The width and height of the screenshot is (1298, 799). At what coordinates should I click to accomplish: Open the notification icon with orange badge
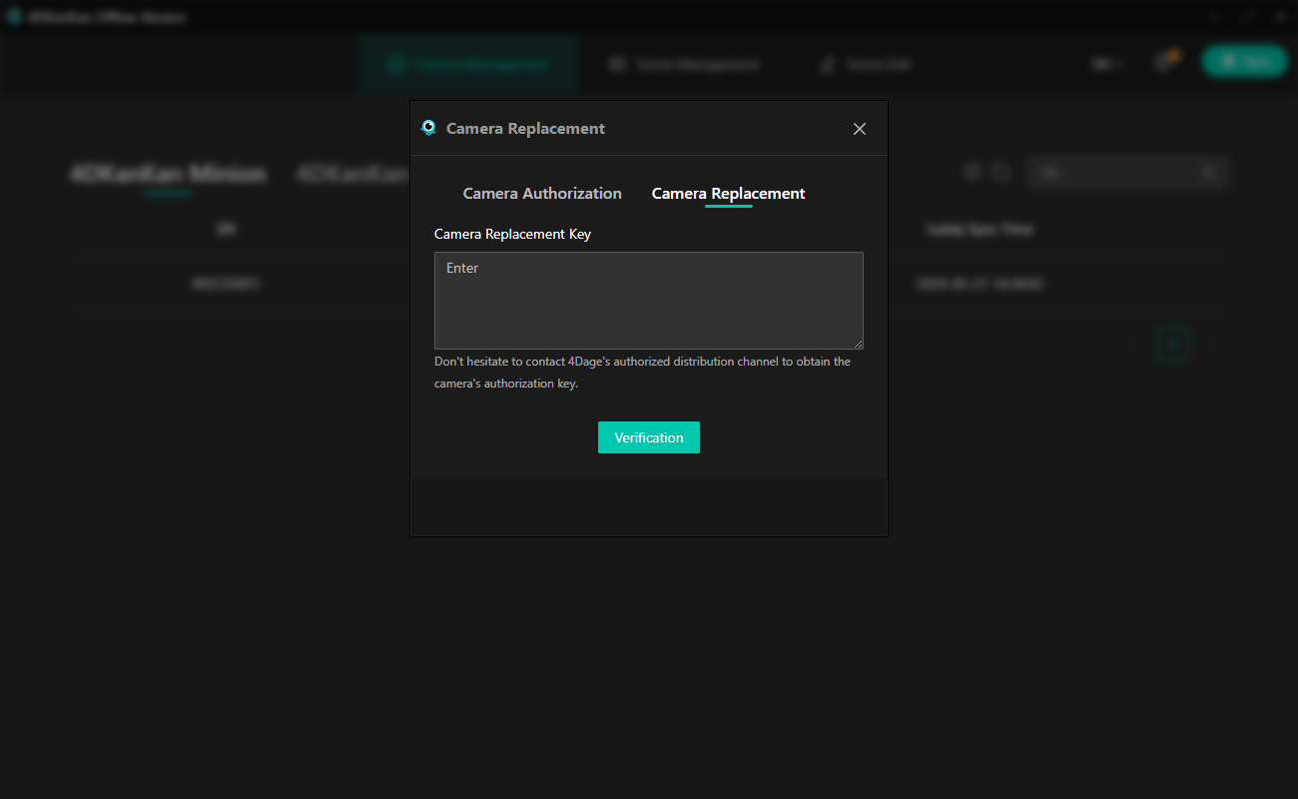point(1163,62)
